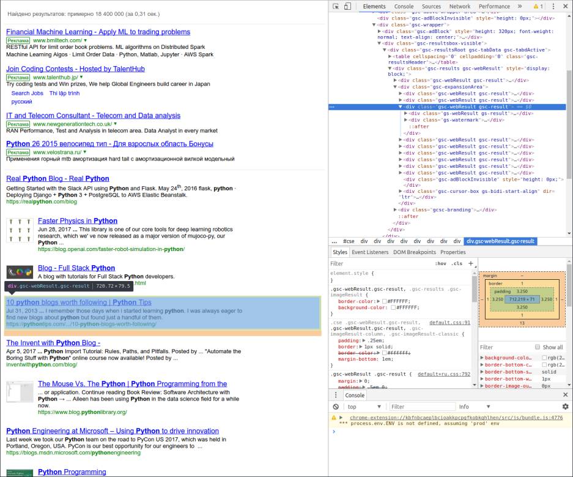The width and height of the screenshot is (573, 477).
Task: Open default+ru.css:792 source link
Action: point(443,374)
